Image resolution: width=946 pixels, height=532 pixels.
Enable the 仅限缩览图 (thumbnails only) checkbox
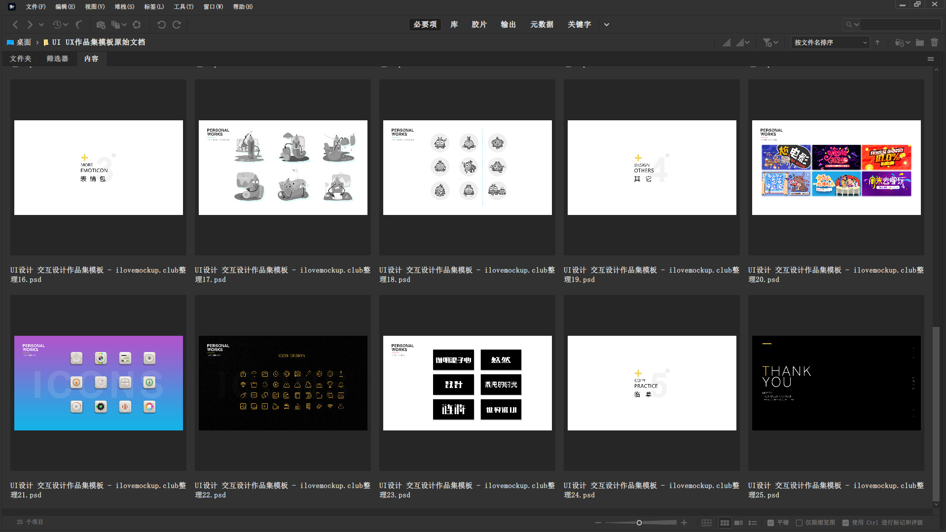pyautogui.click(x=799, y=523)
